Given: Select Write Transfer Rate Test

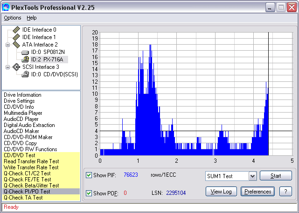Looking at the screenshot, I should point(41,167).
